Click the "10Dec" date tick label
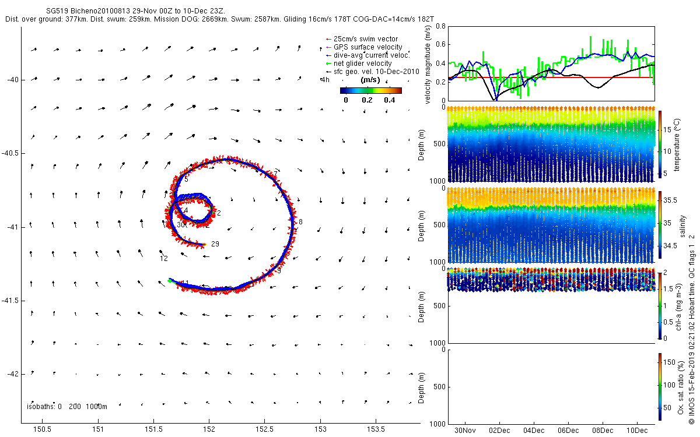The width and height of the screenshot is (700, 437). pyautogui.click(x=637, y=431)
